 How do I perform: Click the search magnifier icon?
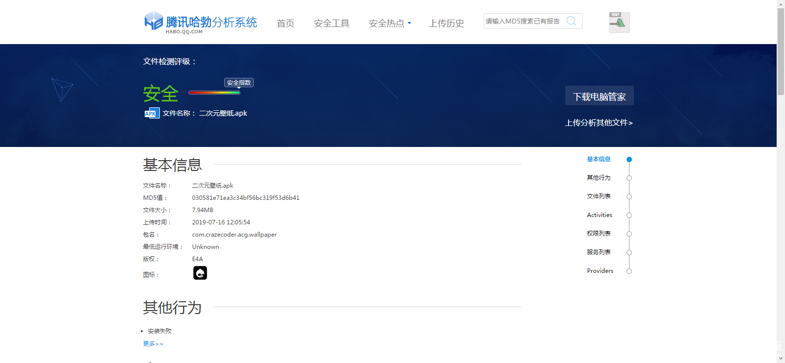571,21
